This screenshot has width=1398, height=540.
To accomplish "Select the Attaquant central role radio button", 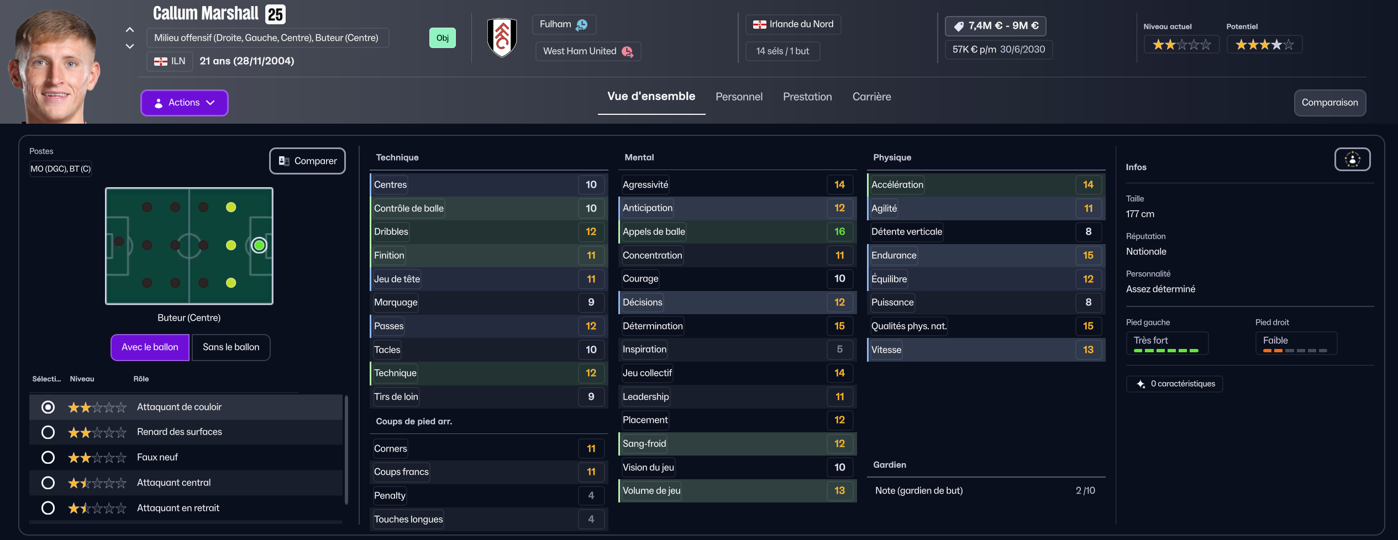I will point(48,483).
